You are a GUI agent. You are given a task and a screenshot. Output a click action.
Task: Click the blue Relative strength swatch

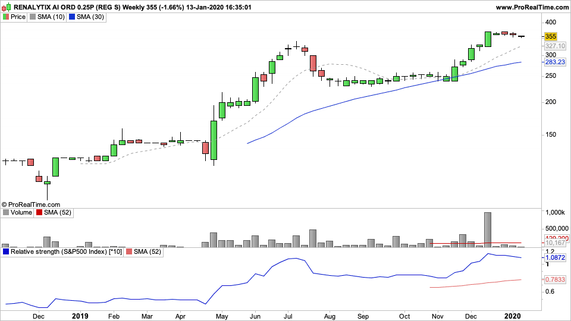pyautogui.click(x=6, y=251)
